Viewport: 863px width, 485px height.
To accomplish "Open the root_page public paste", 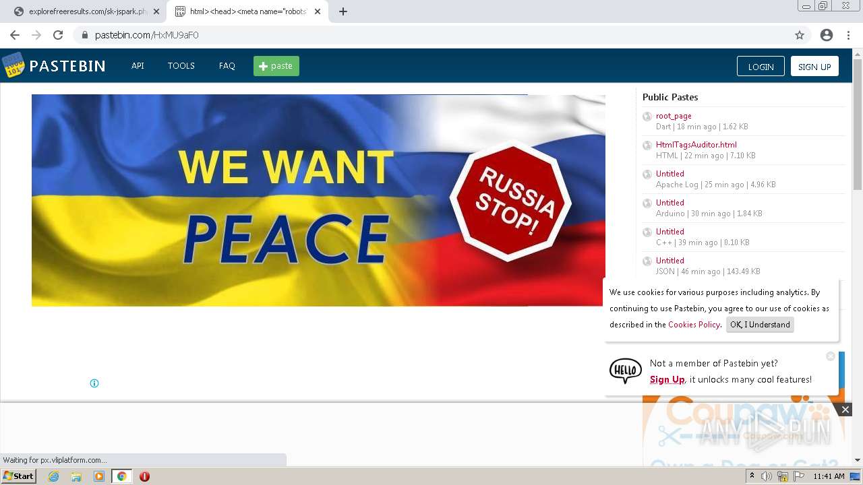I will click(674, 116).
